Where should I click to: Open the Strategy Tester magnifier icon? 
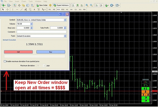pos(32,5)
